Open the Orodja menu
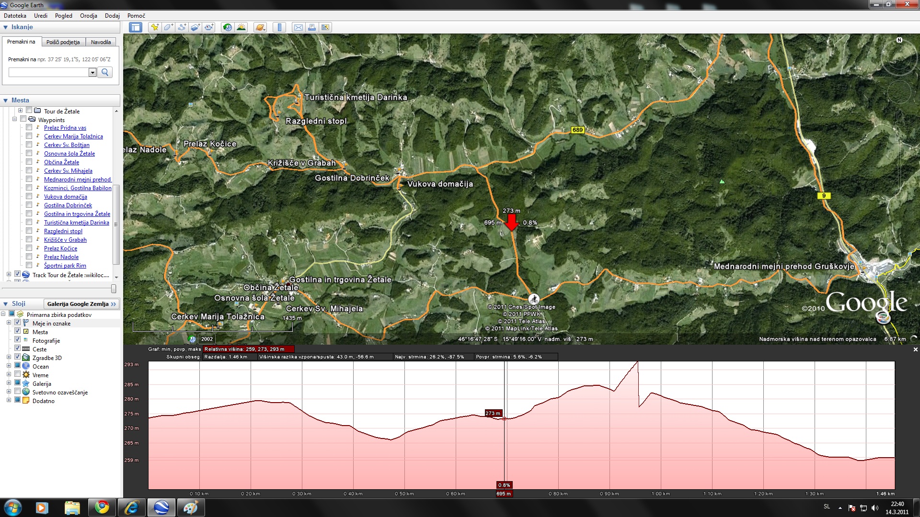 tap(88, 16)
